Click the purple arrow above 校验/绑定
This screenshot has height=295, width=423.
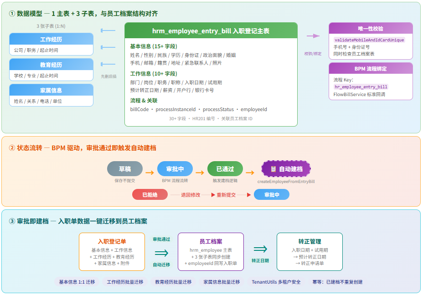click(313, 36)
